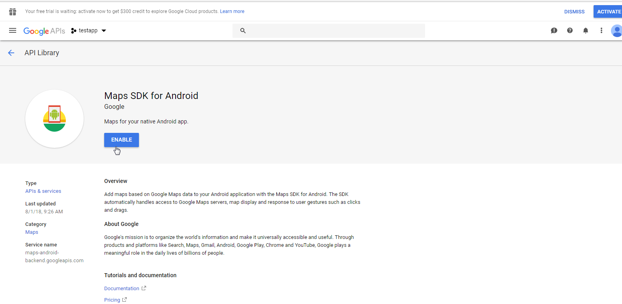Click the Pricing external link icon

pyautogui.click(x=124, y=300)
